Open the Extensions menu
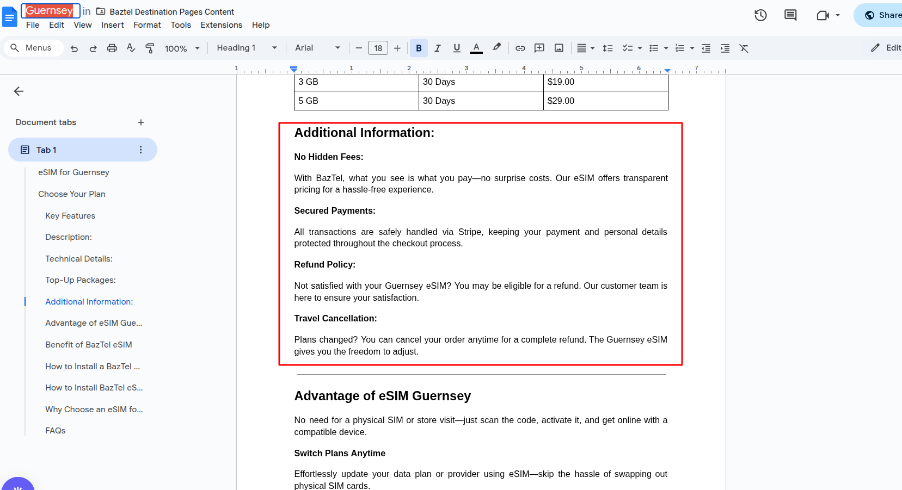Image resolution: width=902 pixels, height=490 pixels. (x=221, y=25)
